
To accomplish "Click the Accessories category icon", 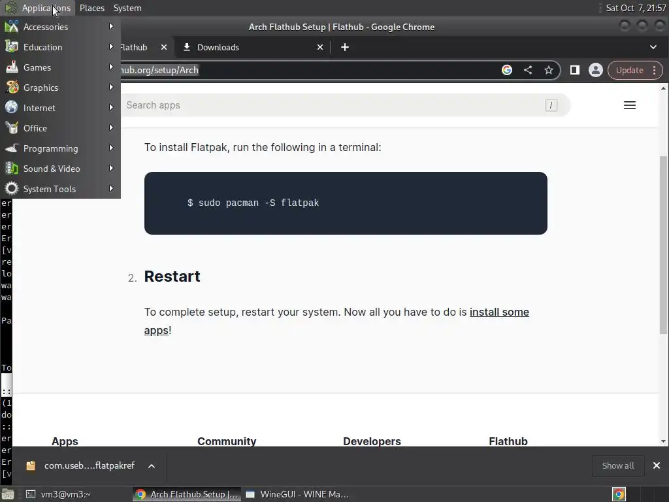I will [x=12, y=26].
